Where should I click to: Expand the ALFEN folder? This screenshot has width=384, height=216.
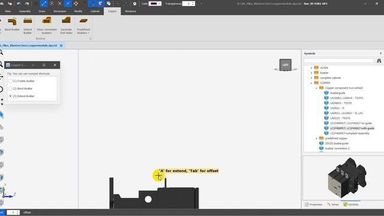(311, 68)
